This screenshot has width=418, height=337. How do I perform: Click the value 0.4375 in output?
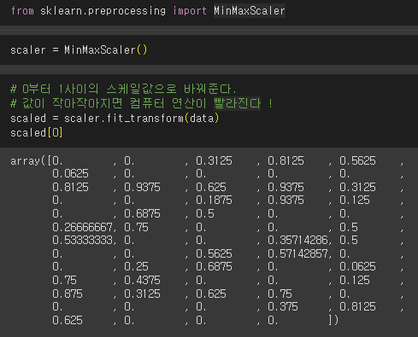(x=142, y=281)
